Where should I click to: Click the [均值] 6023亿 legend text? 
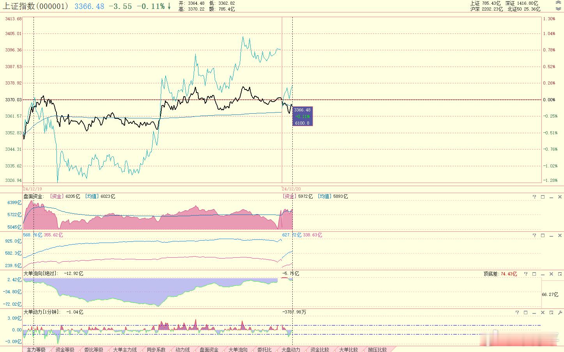101,197
